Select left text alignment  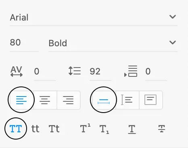pyautogui.click(x=21, y=100)
